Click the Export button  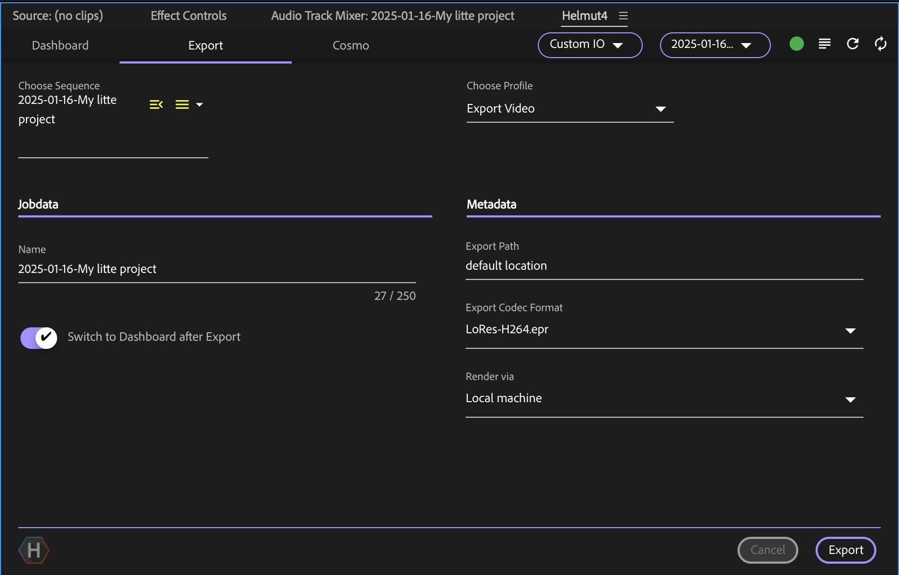(x=845, y=550)
